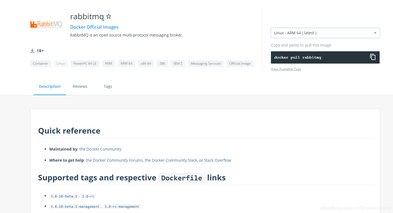Click the RabbitMQ logo image
The width and height of the screenshot is (393, 213).
[x=47, y=25]
